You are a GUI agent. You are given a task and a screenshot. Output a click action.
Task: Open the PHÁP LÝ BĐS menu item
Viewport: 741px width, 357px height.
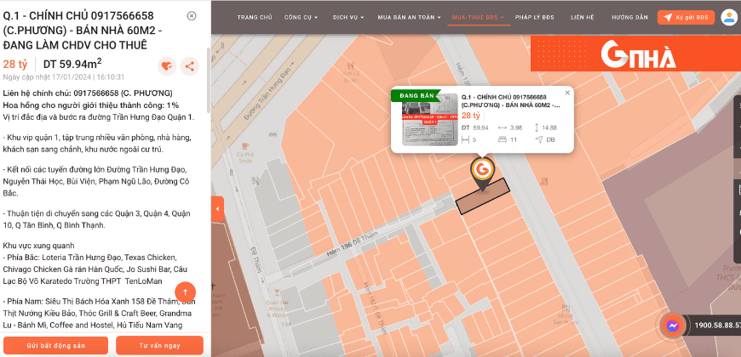535,18
